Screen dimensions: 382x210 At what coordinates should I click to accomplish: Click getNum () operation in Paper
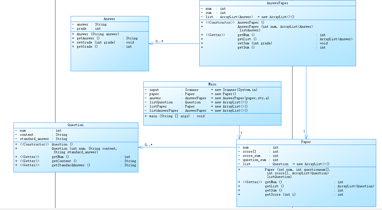coord(291,182)
